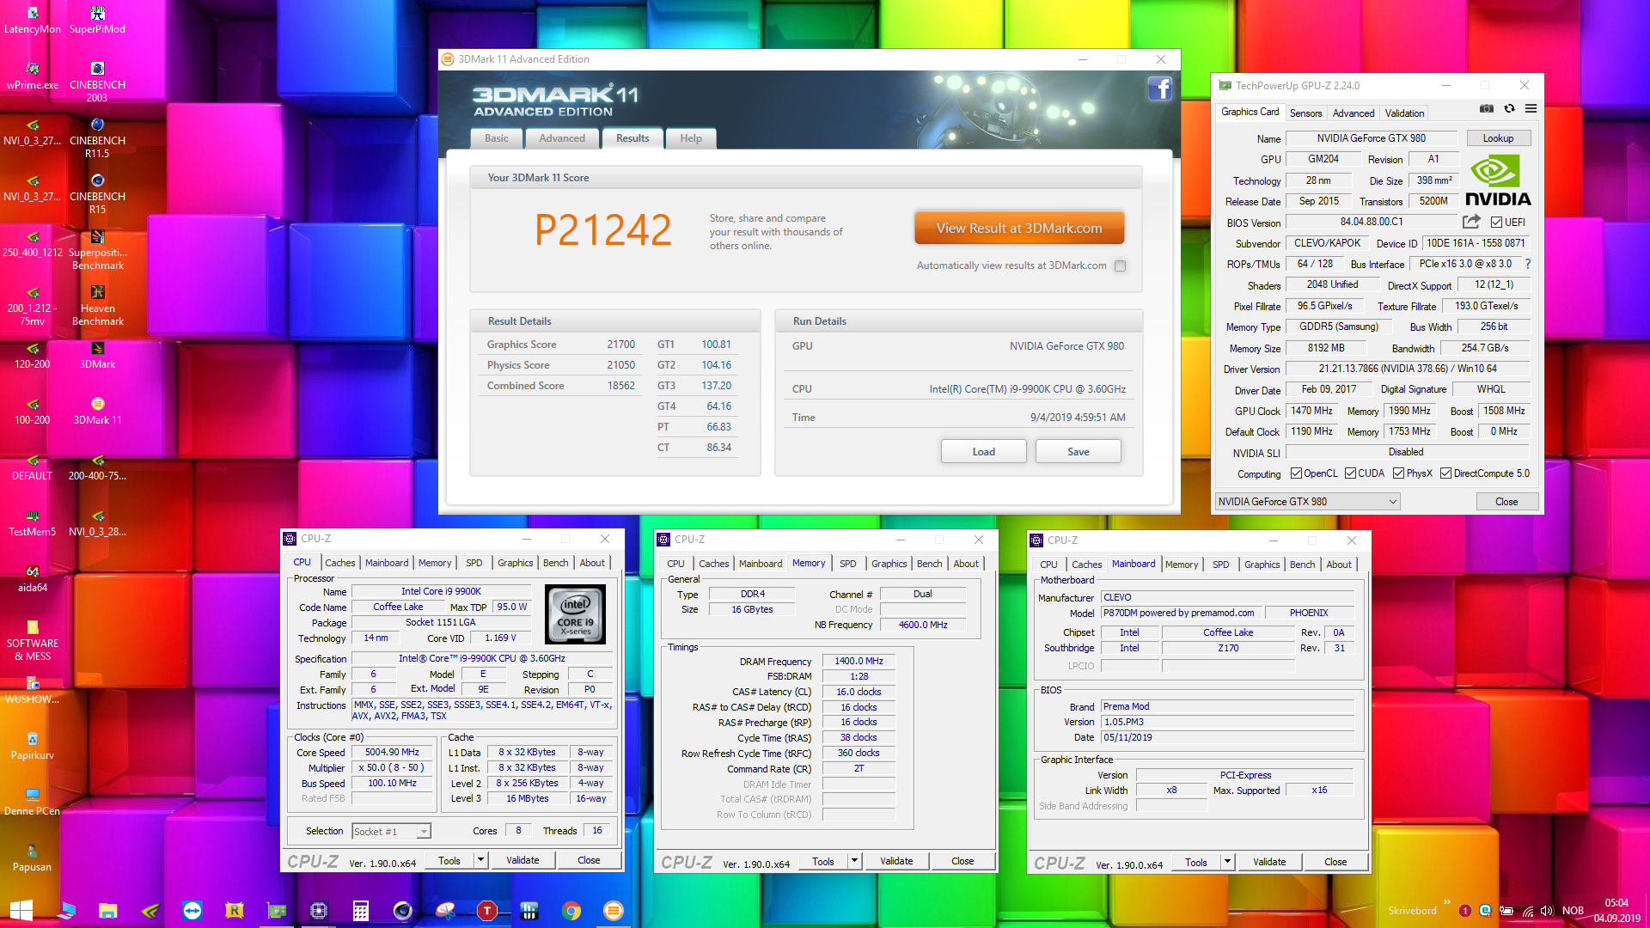Open the Bench tab in CPU-Z Mainboard window
Viewport: 1650px width, 928px height.
click(1302, 565)
